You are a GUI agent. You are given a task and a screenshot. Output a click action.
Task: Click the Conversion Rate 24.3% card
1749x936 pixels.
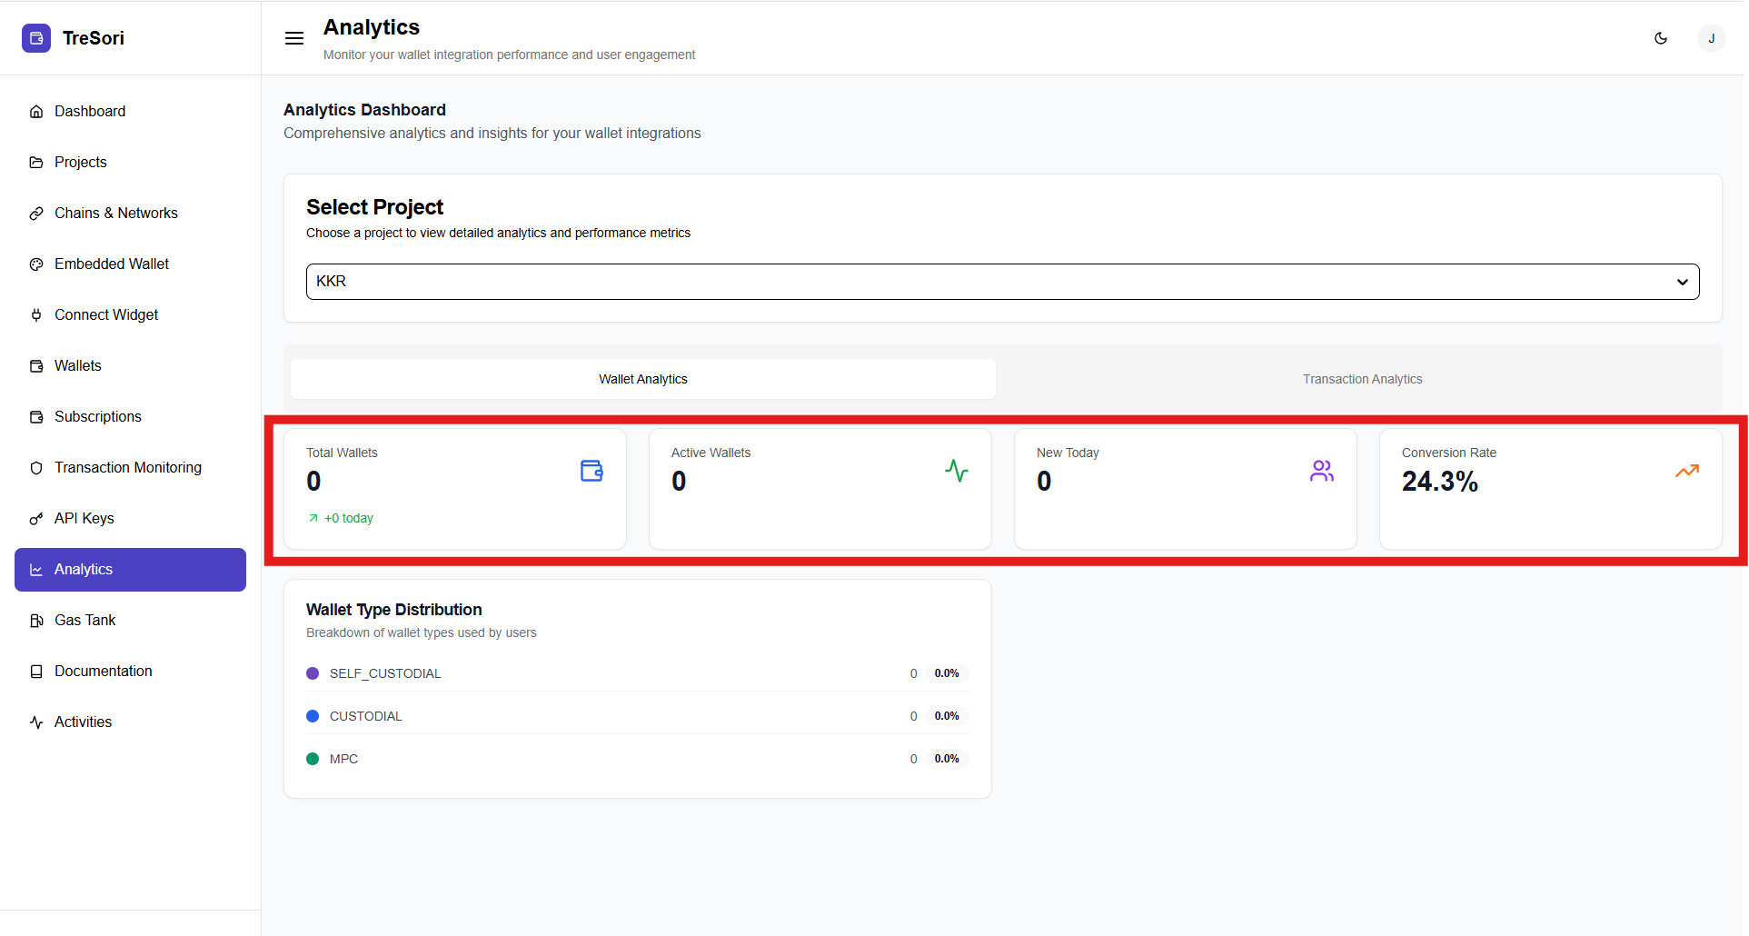[x=1549, y=509]
